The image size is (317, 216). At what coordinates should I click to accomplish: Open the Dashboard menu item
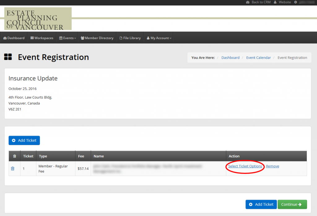[14, 38]
